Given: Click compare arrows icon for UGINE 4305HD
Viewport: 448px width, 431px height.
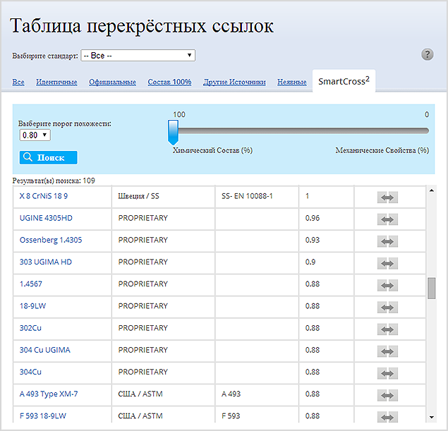Looking at the screenshot, I should (x=387, y=219).
